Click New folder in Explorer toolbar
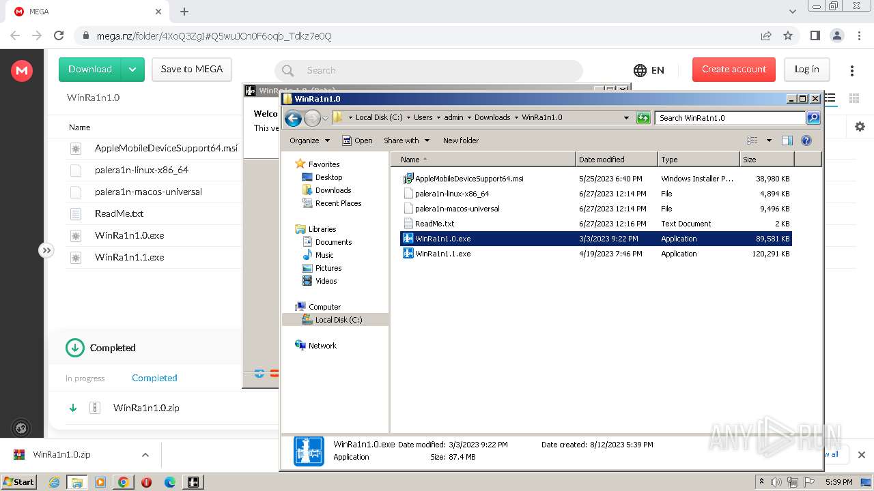 pos(461,140)
